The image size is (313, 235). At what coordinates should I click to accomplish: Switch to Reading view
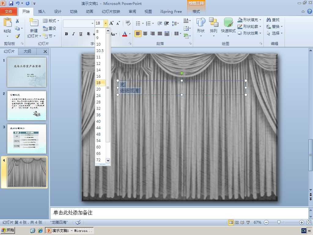pos(242,222)
